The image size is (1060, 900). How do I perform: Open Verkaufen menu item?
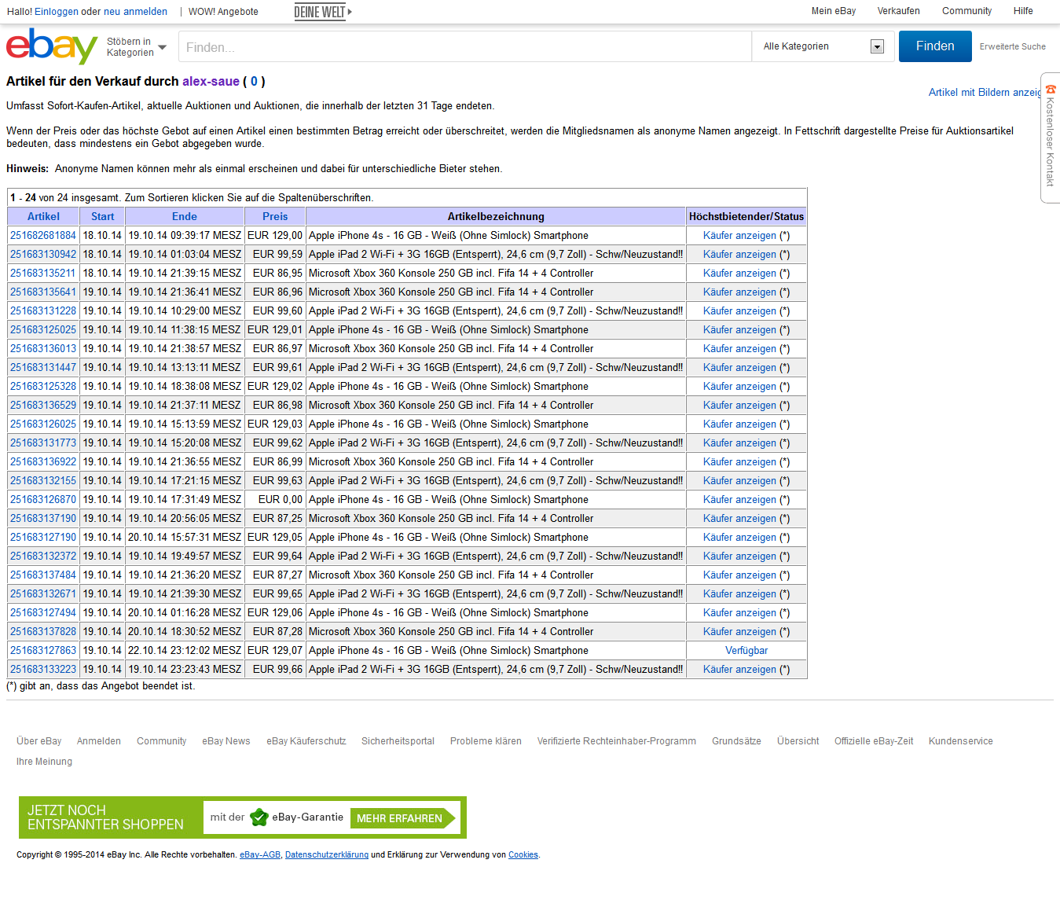898,11
